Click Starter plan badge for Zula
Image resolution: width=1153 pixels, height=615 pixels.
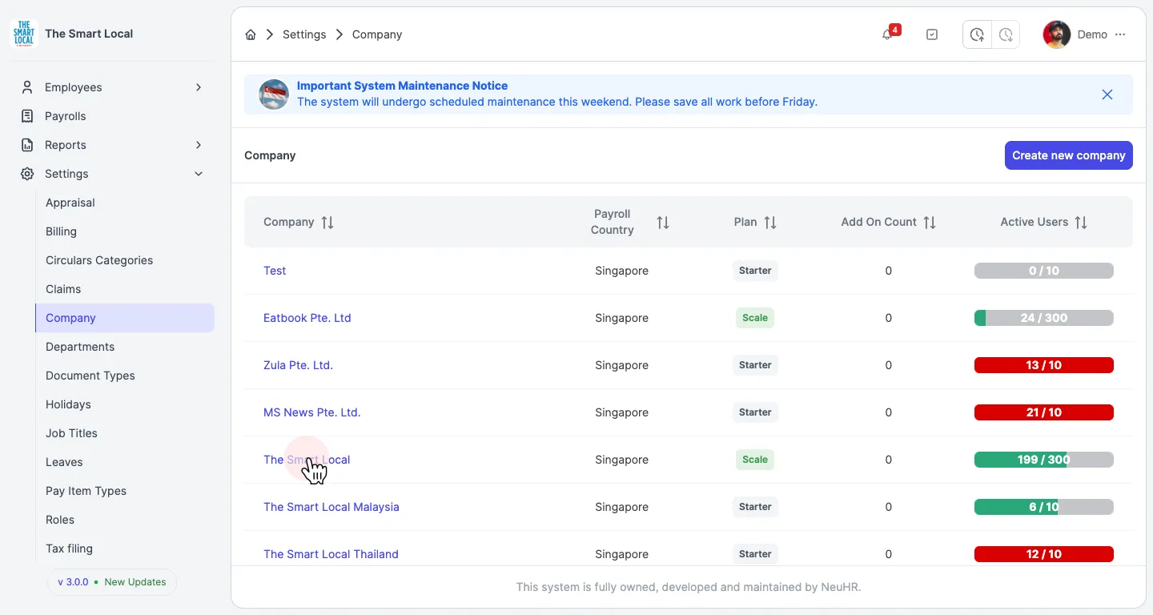[x=755, y=365]
